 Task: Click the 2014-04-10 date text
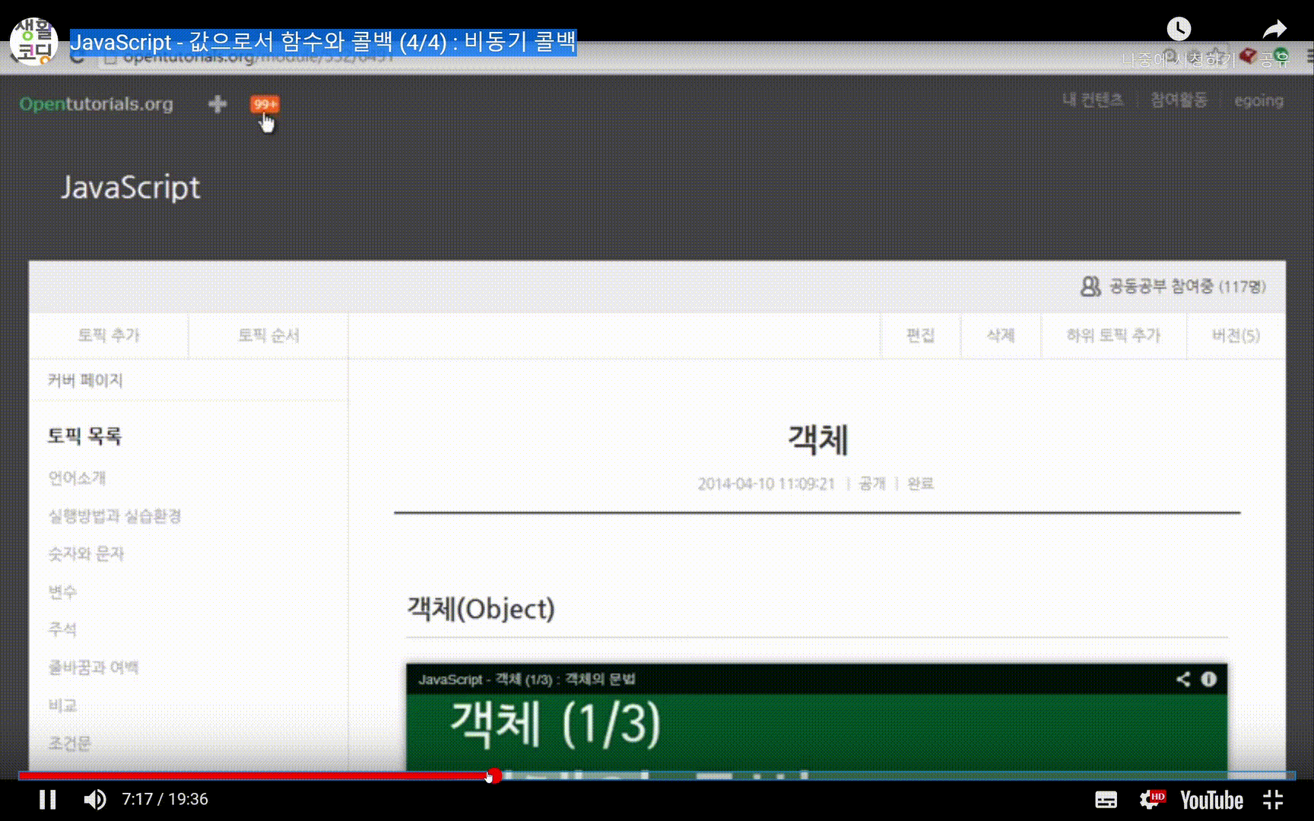click(766, 483)
